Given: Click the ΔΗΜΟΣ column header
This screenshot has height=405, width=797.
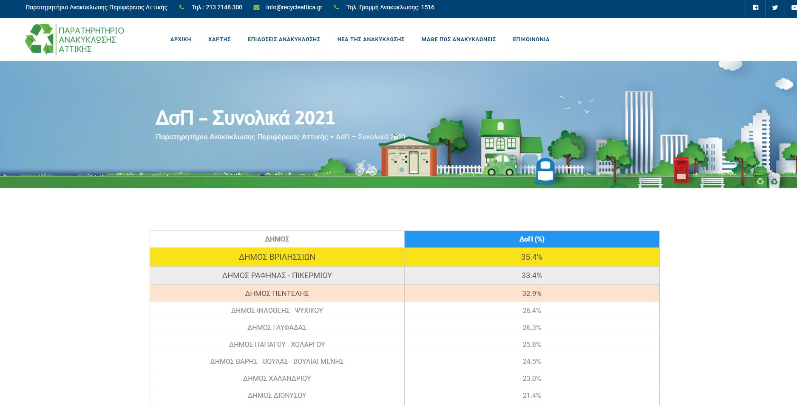Looking at the screenshot, I should coord(277,239).
